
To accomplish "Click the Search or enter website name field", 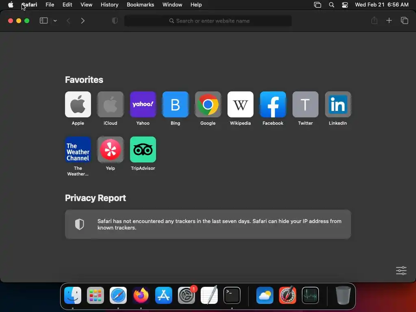I will (208, 21).
